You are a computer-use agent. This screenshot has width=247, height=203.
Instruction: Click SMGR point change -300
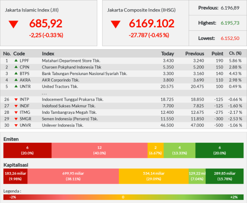[219, 119]
